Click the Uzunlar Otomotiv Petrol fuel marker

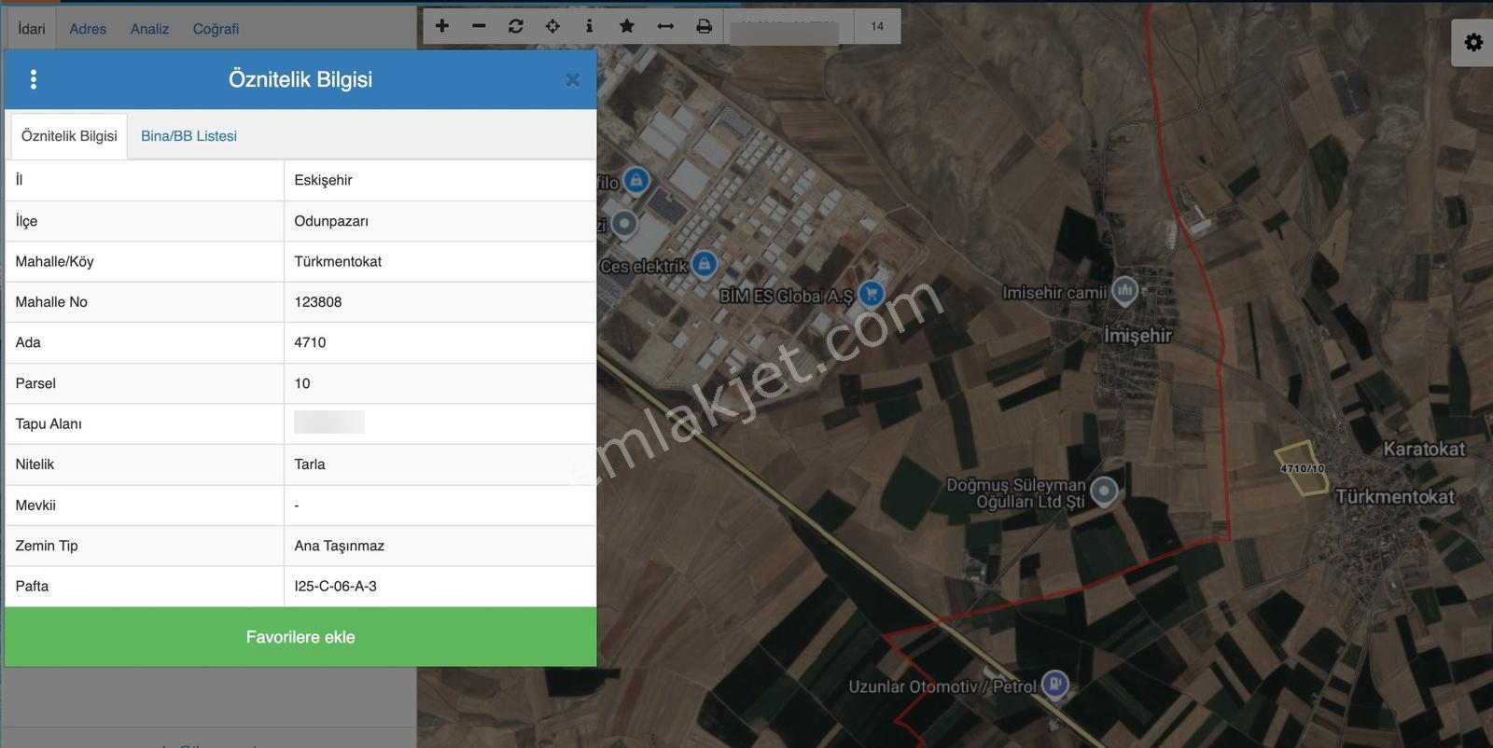pyautogui.click(x=1054, y=684)
